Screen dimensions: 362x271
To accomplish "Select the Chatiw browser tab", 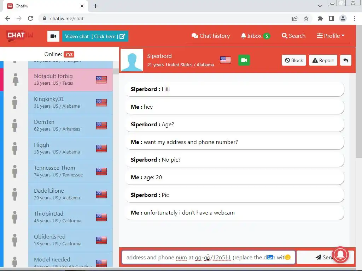I will click(x=45, y=6).
